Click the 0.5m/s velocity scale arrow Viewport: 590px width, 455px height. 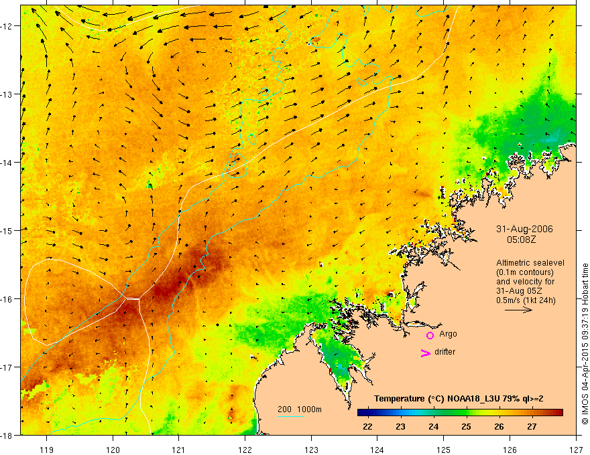point(518,310)
